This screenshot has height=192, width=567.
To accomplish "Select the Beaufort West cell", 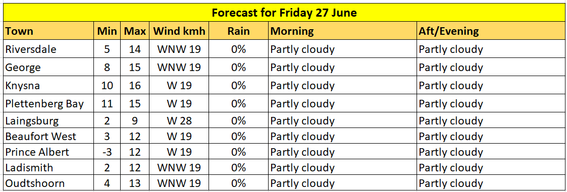I will tap(49, 137).
